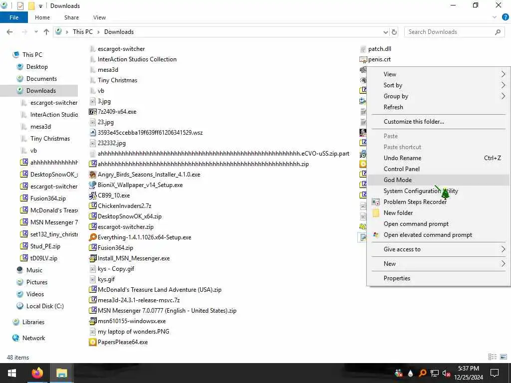
Task: Select the msn610155-windowsx.exe icon
Action: [92, 321]
